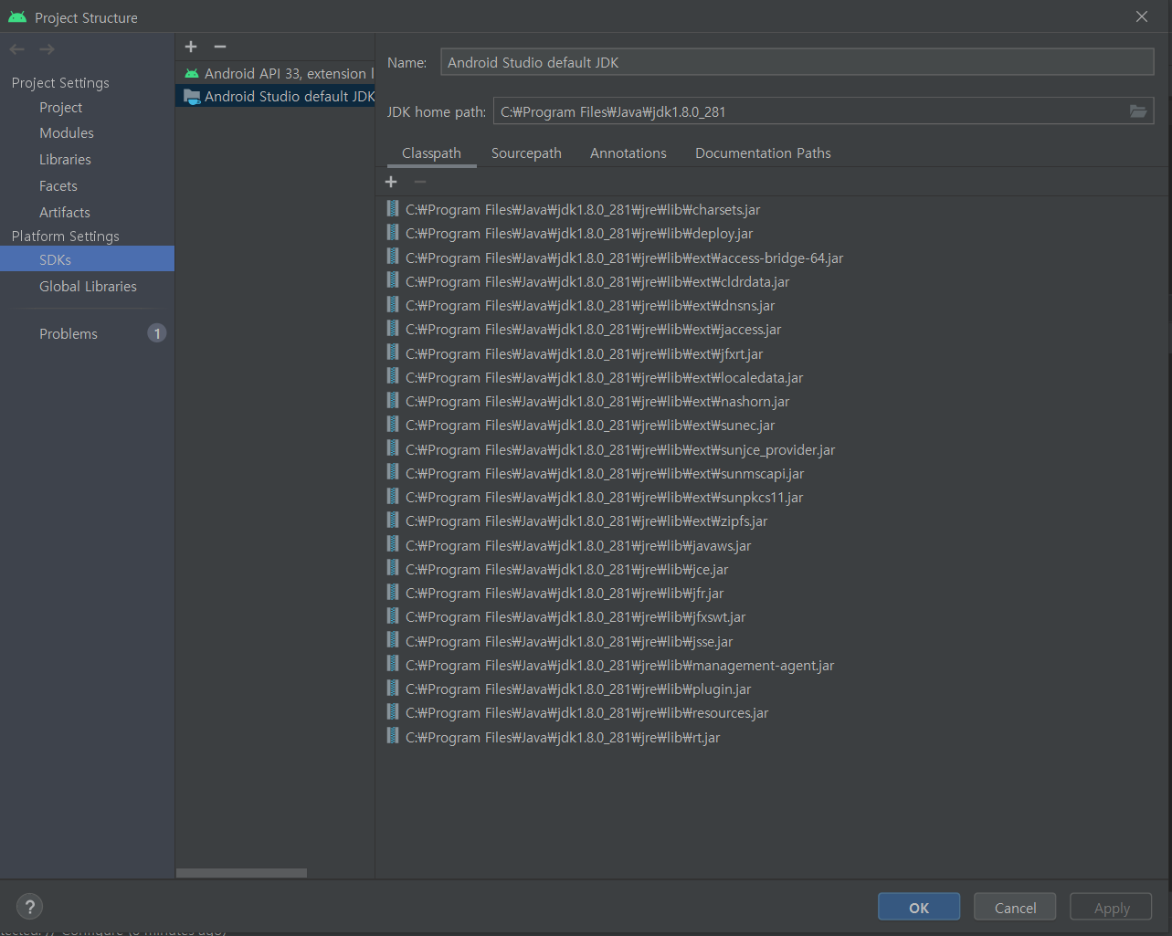This screenshot has width=1172, height=936.
Task: Select the jfr.jar classpath entry
Action: pyautogui.click(x=565, y=593)
